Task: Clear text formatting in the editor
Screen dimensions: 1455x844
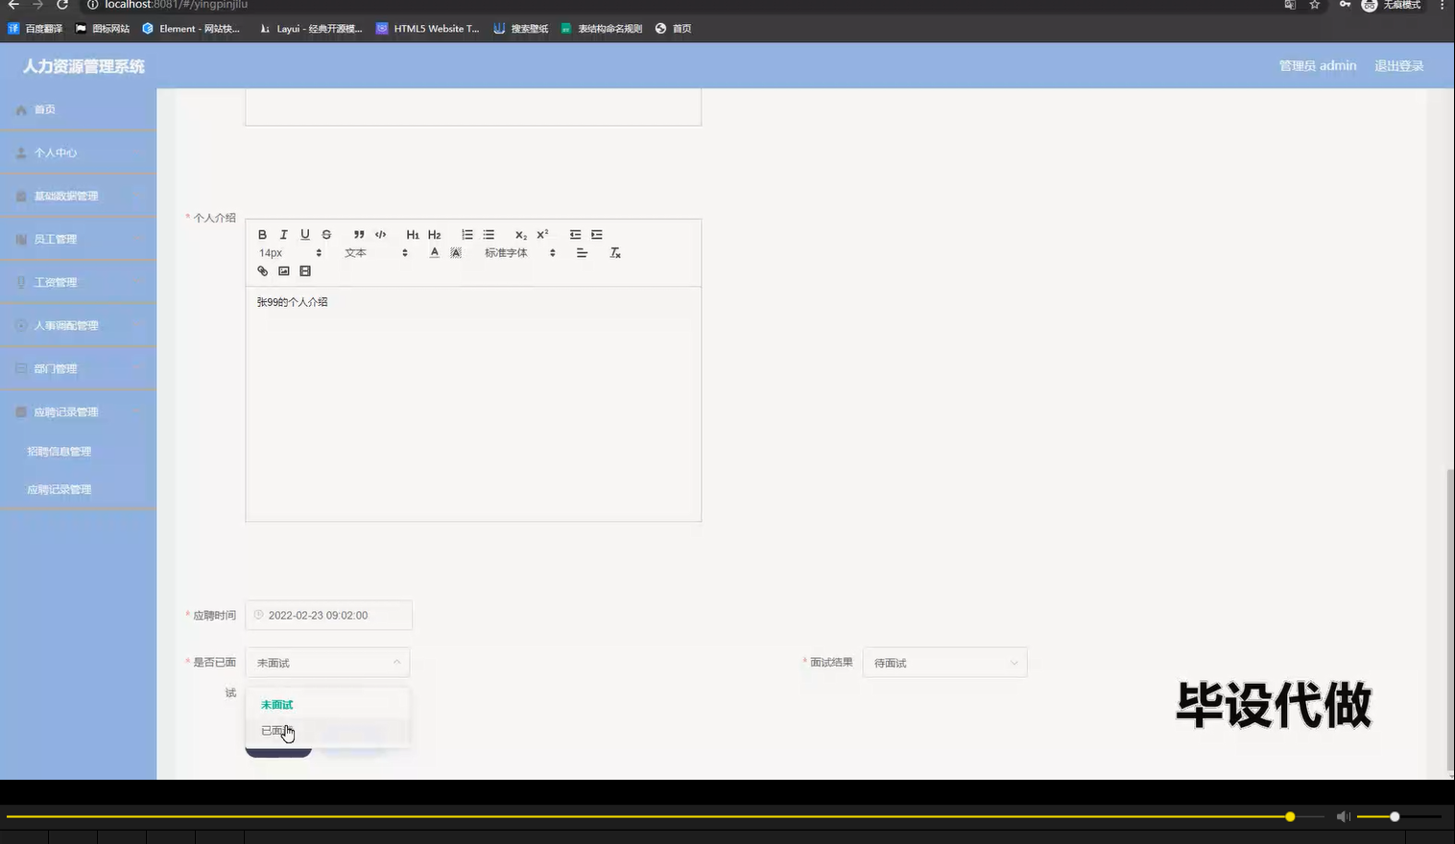Action: (x=615, y=253)
